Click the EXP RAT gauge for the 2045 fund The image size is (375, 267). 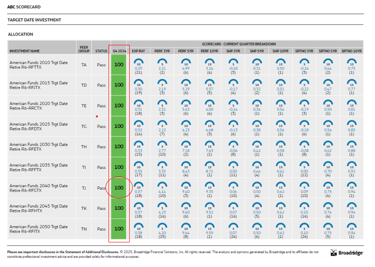point(139,206)
